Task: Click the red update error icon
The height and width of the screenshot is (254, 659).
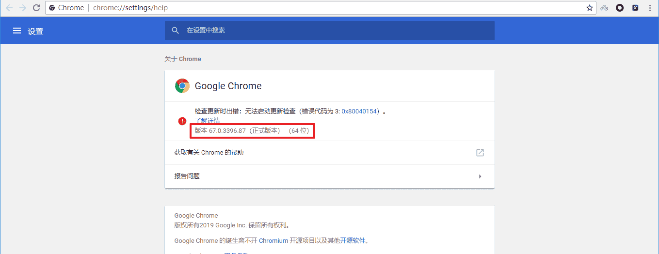Action: [x=182, y=121]
